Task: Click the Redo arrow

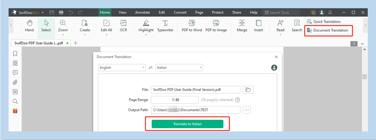Action: click(80, 12)
